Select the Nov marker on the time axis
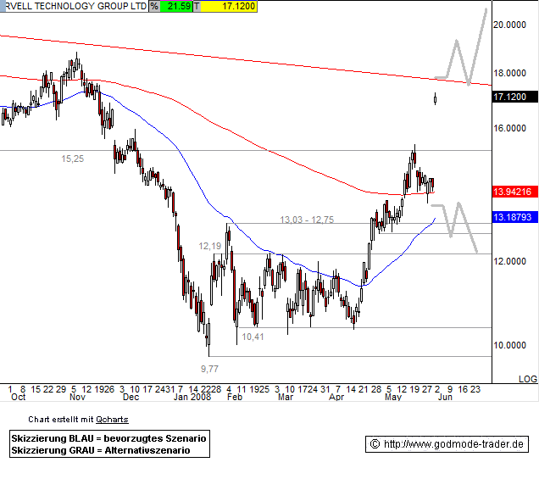 (x=77, y=396)
